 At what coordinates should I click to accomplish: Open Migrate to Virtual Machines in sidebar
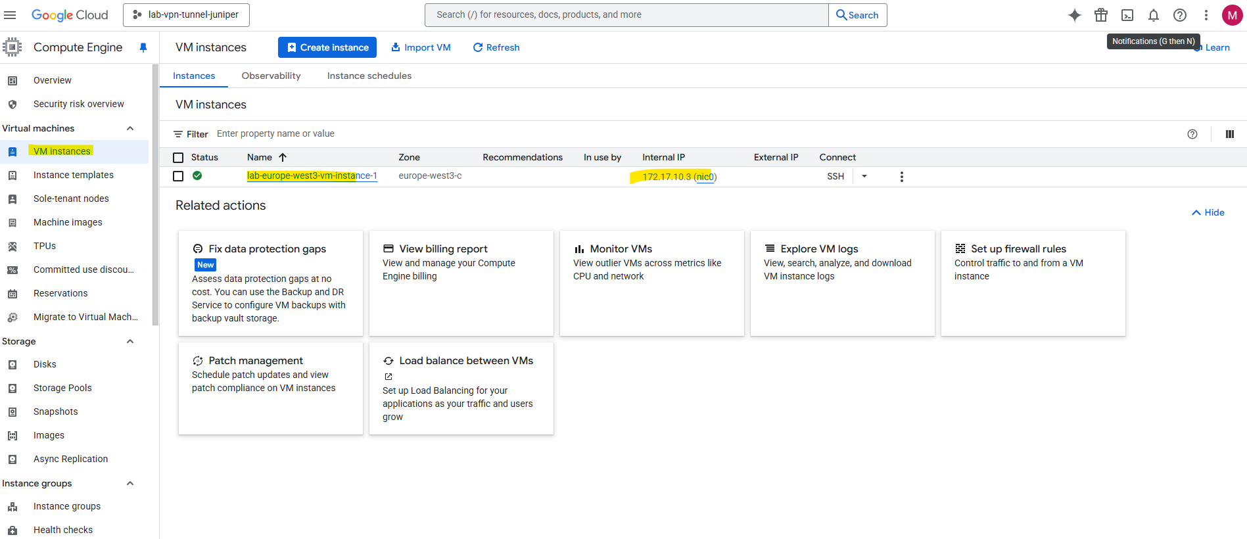[x=85, y=317]
